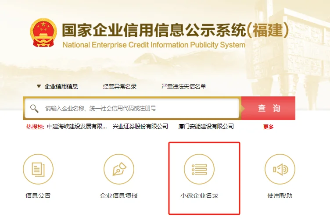Open the 信息公告 document icon
The height and width of the screenshot is (220, 330).
[38, 169]
